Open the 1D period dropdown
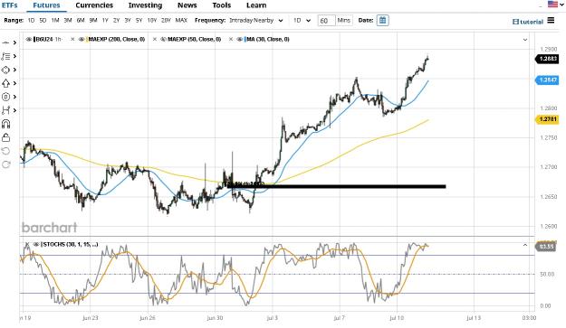The height and width of the screenshot is (328, 566). 302,20
